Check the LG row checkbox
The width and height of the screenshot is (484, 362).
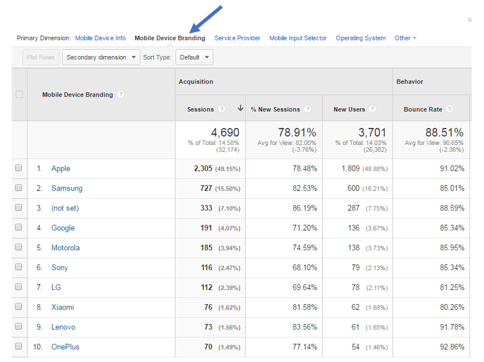(19, 287)
